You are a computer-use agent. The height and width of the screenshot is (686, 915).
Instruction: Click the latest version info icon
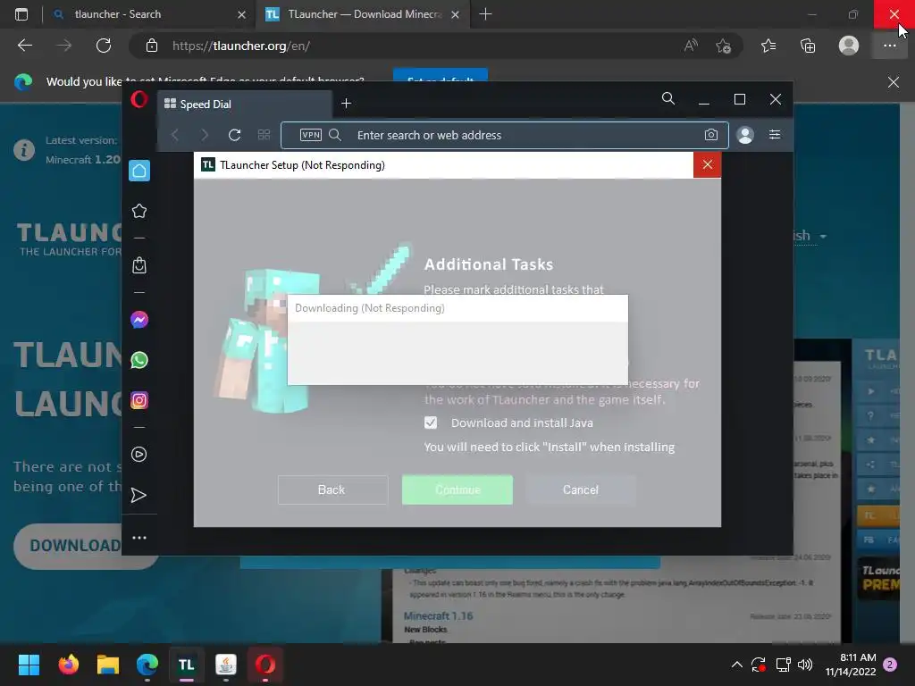click(24, 150)
